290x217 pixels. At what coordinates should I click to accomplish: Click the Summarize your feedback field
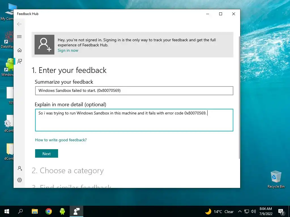[134, 91]
